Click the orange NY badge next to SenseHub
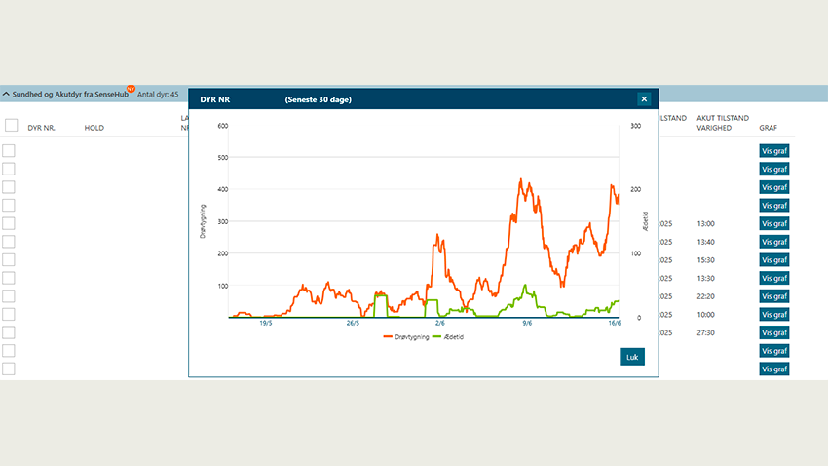This screenshot has width=828, height=466. pyautogui.click(x=131, y=89)
